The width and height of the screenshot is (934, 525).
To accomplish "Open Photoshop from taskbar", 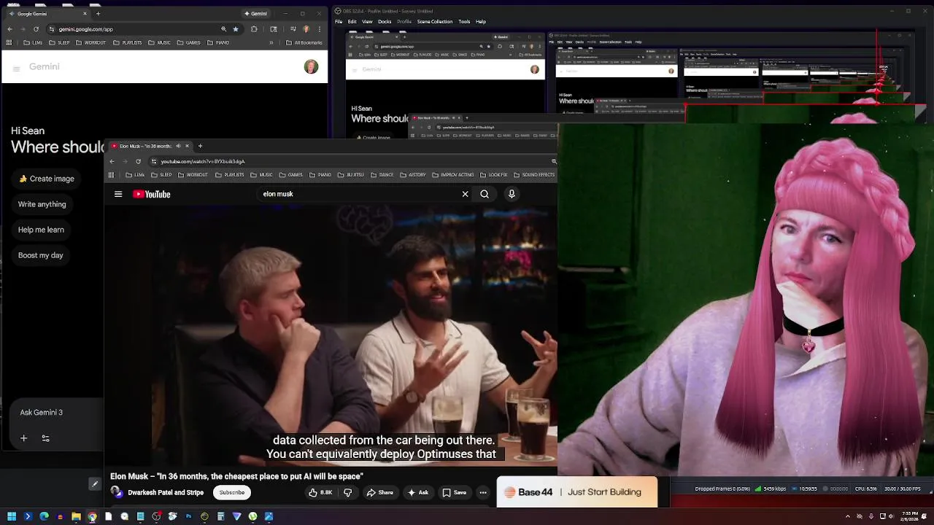I will tap(188, 516).
